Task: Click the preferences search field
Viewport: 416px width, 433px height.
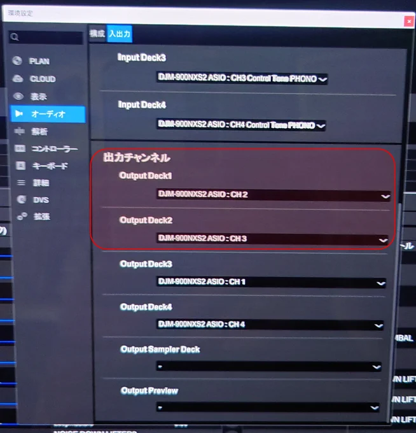Action: point(46,38)
